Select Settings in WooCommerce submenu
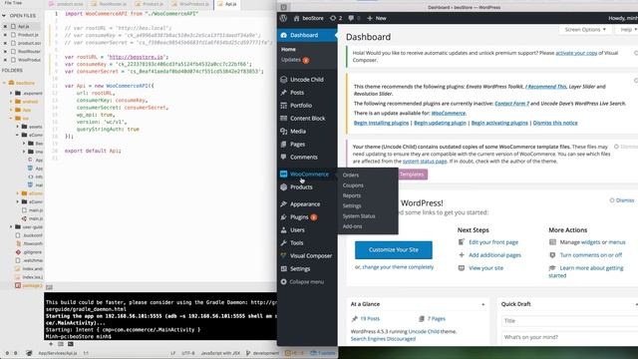 [x=352, y=206]
